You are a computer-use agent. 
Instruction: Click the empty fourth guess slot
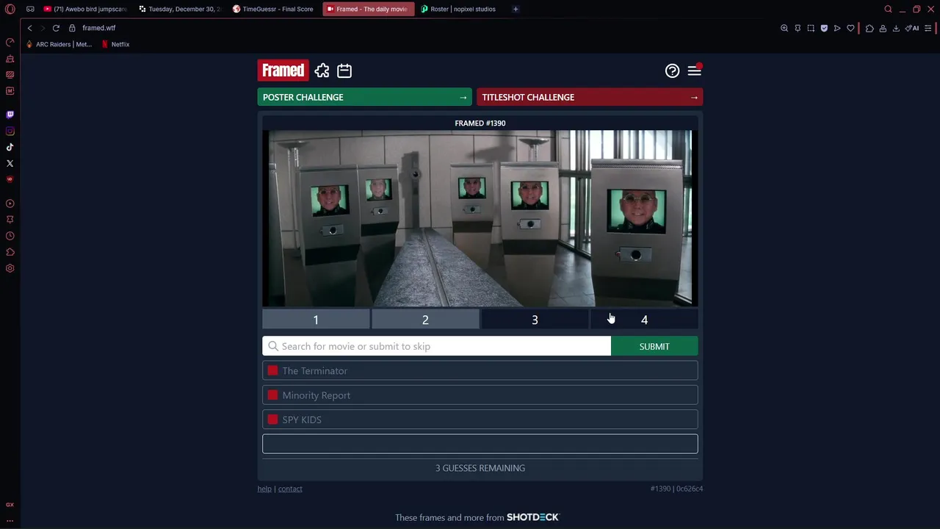click(x=480, y=444)
